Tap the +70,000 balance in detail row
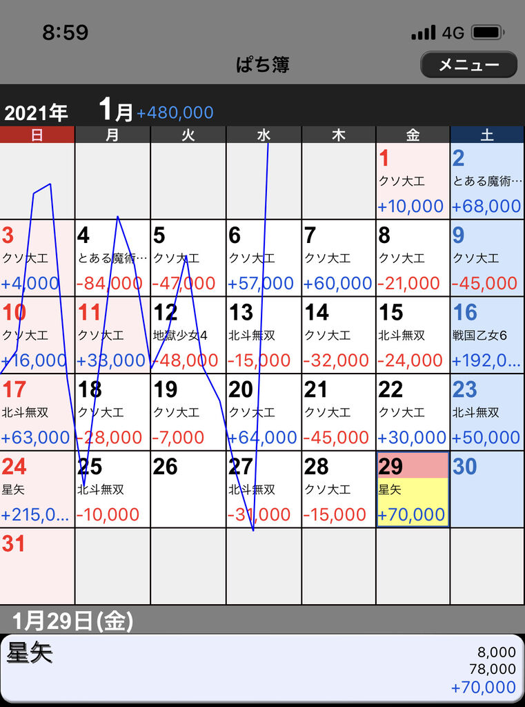This screenshot has width=525, height=707. tap(483, 687)
